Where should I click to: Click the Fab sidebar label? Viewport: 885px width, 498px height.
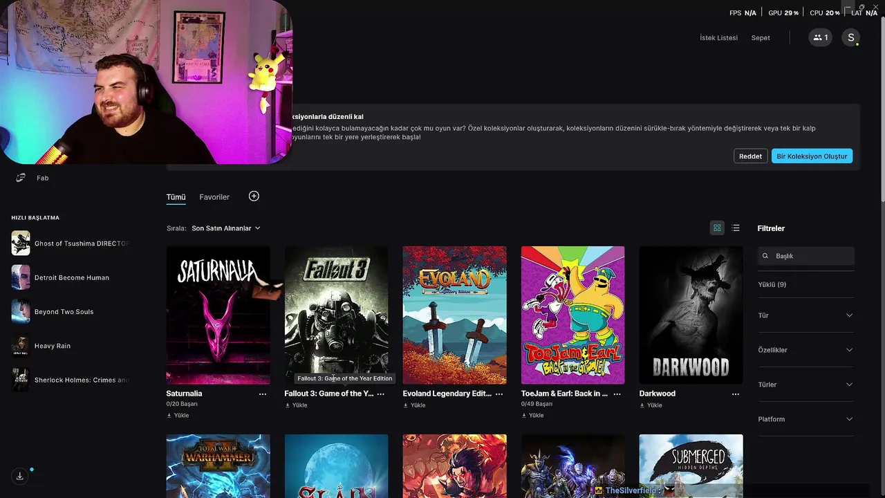point(42,178)
